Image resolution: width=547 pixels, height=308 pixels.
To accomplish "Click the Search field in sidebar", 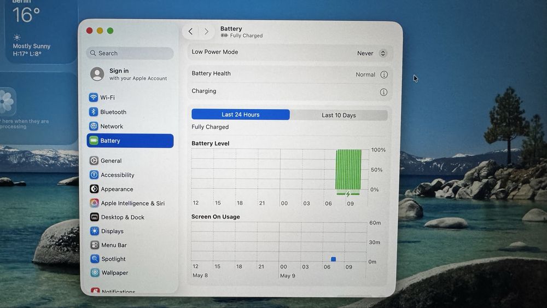I will point(130,53).
